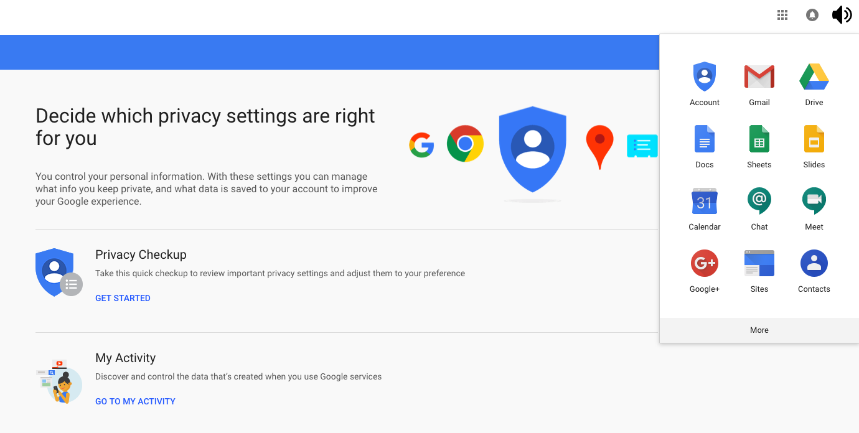Open Docs from the apps grid

[x=705, y=146]
